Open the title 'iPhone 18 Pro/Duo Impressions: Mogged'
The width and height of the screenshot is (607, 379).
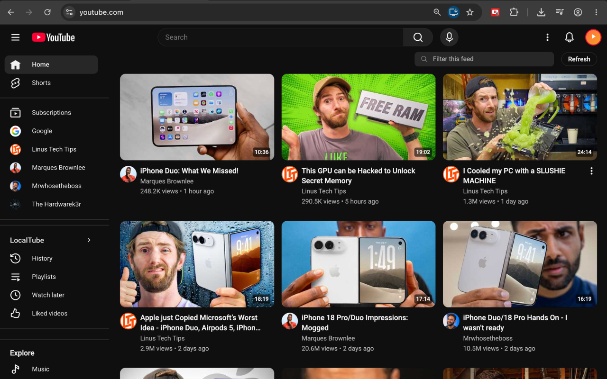tap(355, 323)
